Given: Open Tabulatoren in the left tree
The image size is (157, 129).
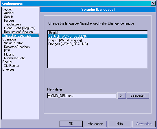Looking at the screenshot, I should pyautogui.click(x=12, y=24).
